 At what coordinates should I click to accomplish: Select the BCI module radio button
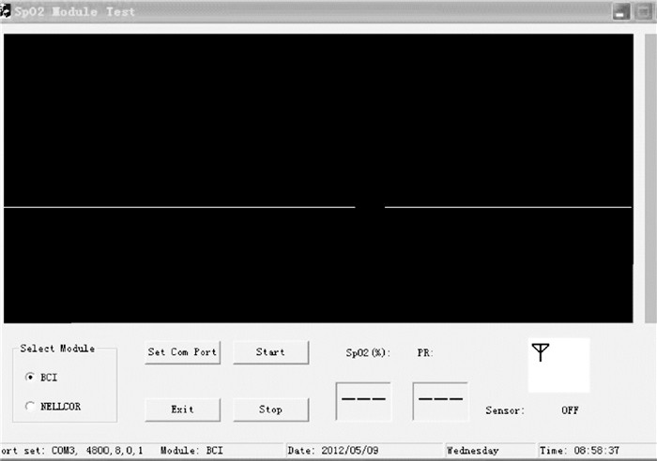(31, 377)
